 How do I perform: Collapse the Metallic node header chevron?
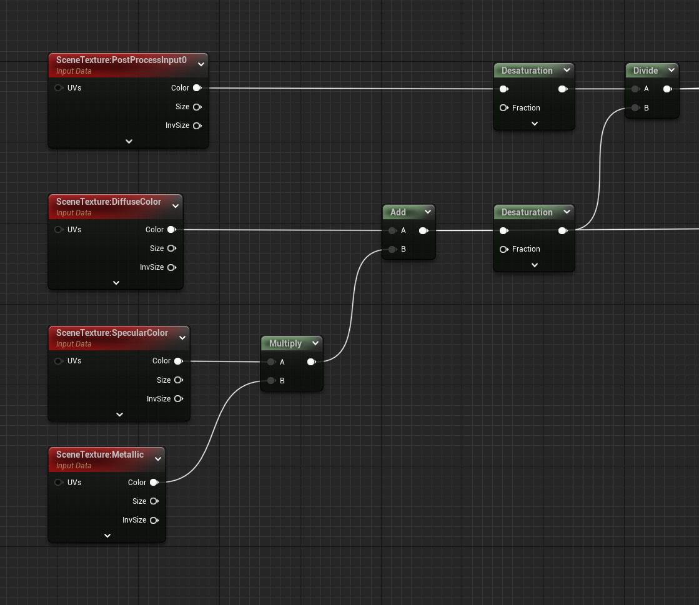tap(158, 459)
